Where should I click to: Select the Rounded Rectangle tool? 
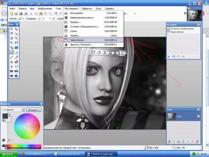coord(16,71)
